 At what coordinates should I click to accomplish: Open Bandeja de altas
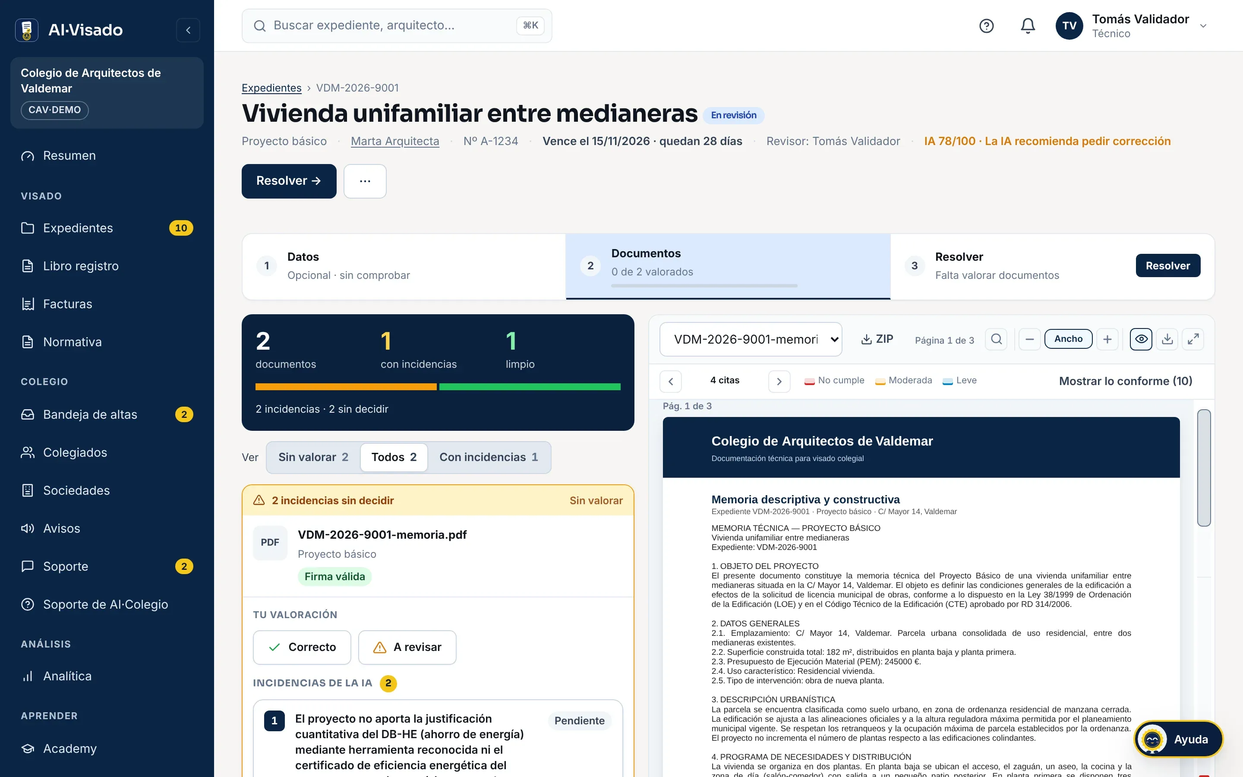(107, 415)
